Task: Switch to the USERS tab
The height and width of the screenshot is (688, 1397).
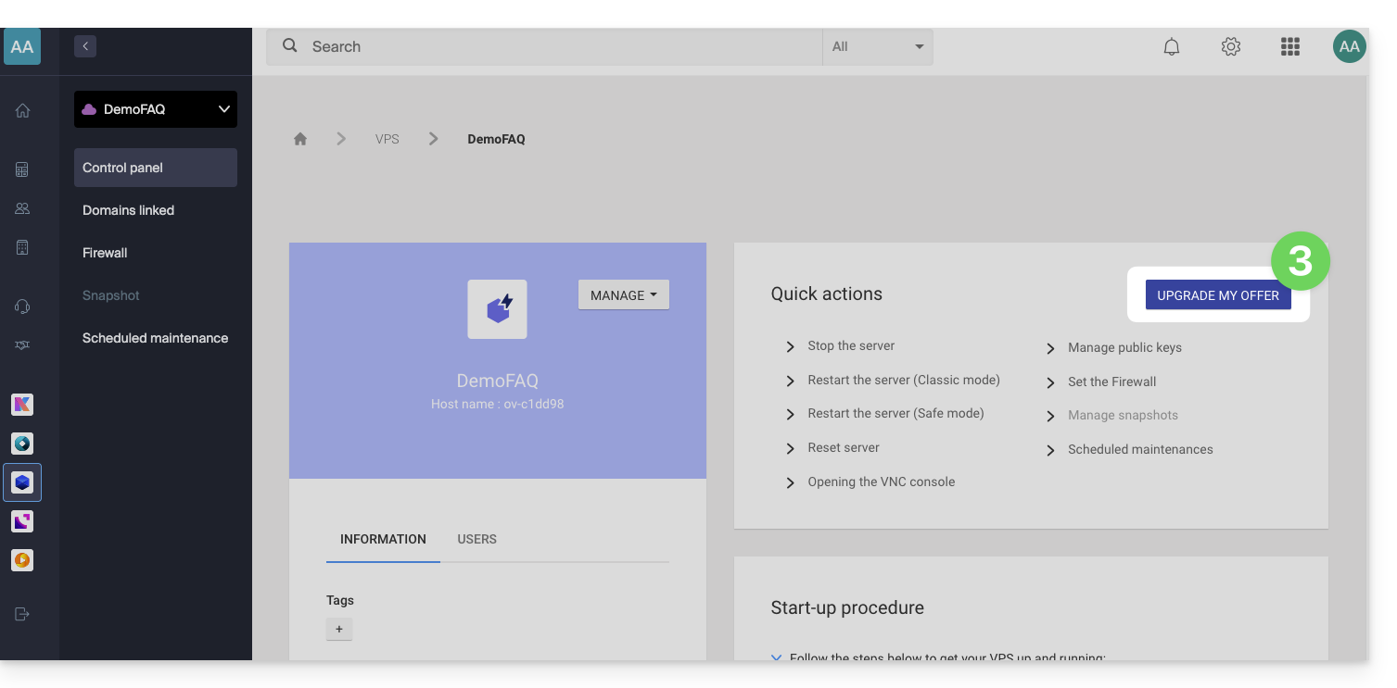Action: 476,539
